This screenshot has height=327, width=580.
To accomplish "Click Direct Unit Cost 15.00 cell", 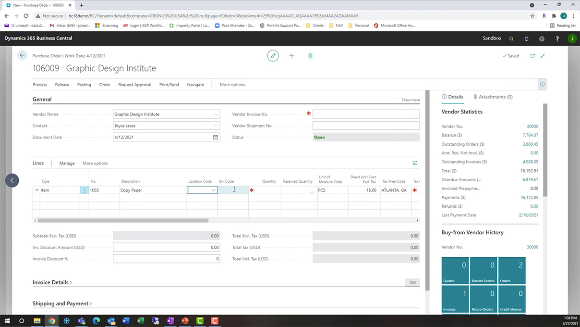I will [x=364, y=190].
